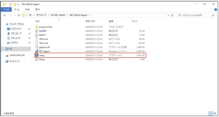The width and height of the screenshot is (219, 117).
Task: Click the properties checkmark icon in title bar
Action: tap(10, 4)
